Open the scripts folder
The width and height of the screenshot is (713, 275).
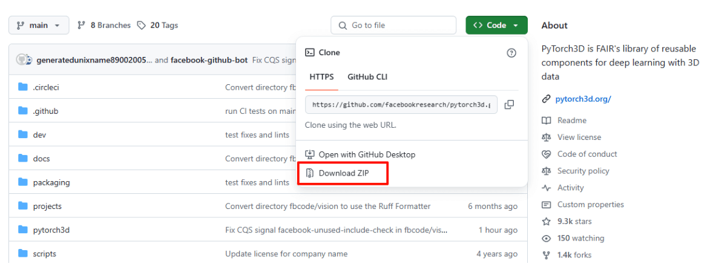coord(45,254)
